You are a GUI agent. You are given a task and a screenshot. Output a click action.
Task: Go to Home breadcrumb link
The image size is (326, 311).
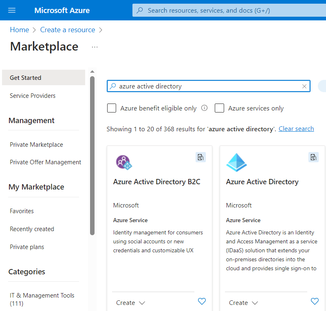click(x=19, y=30)
